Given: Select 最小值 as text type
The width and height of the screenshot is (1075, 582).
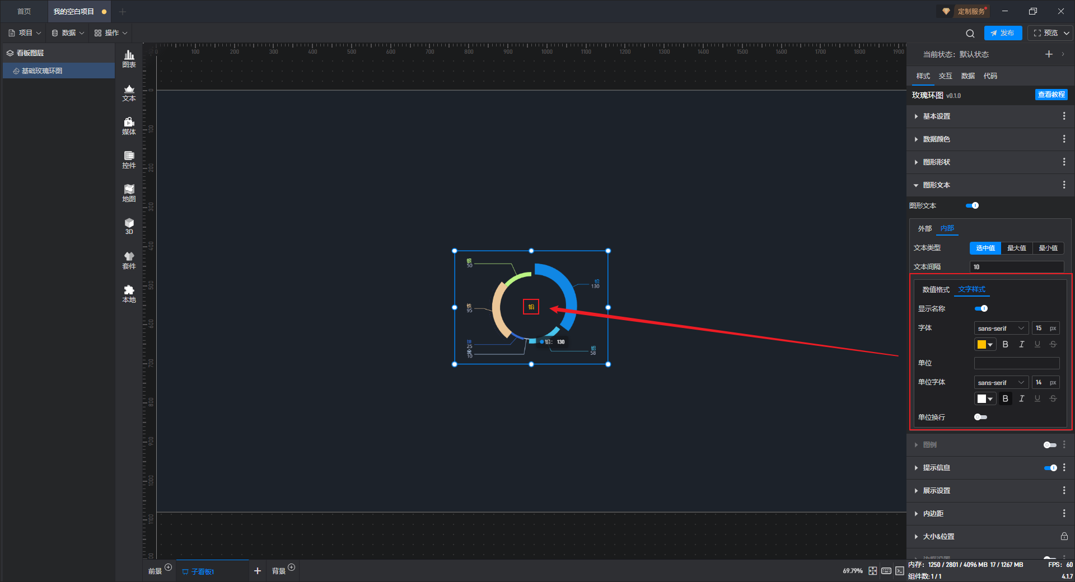Looking at the screenshot, I should [1048, 248].
